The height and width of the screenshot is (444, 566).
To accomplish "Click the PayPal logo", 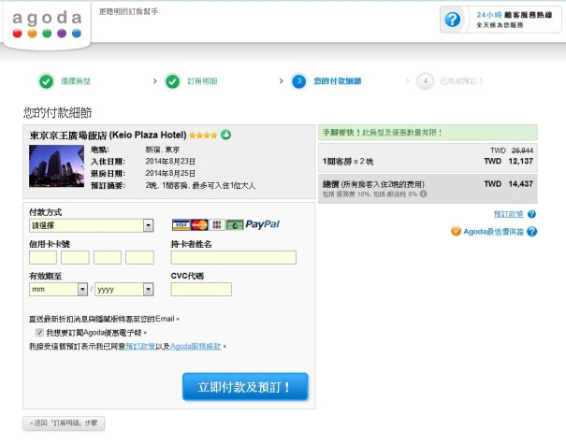I will point(263,224).
